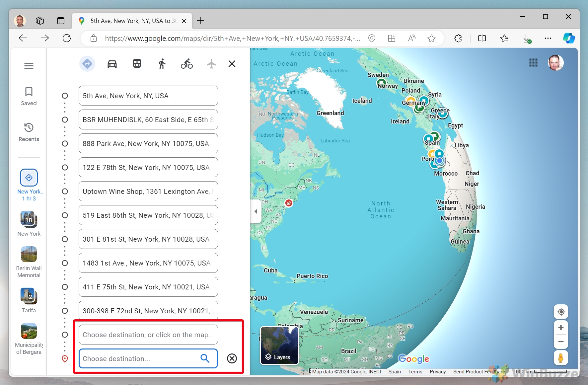Screen dimensions: 588x385
Task: View site information lock icon
Action: [94, 38]
